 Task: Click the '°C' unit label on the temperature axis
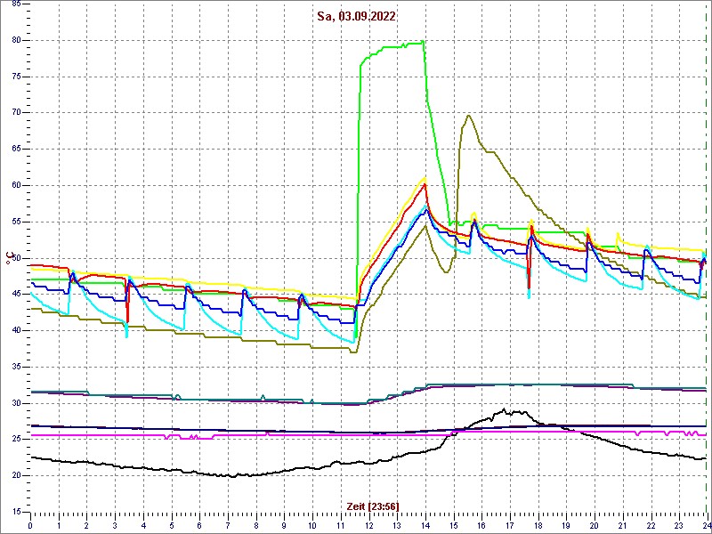tap(8, 258)
